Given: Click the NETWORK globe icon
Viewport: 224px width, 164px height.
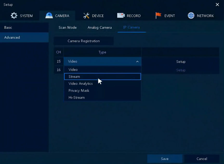Looking at the screenshot, I should (x=191, y=16).
